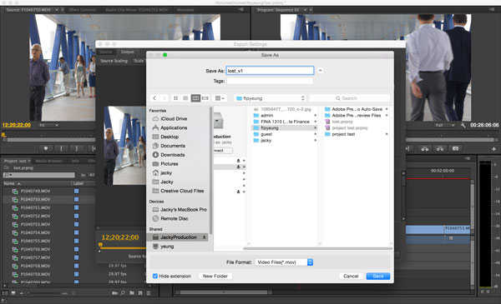Toggle label color of P1040749.MOV
The height and width of the screenshot is (304, 501).
(x=76, y=192)
